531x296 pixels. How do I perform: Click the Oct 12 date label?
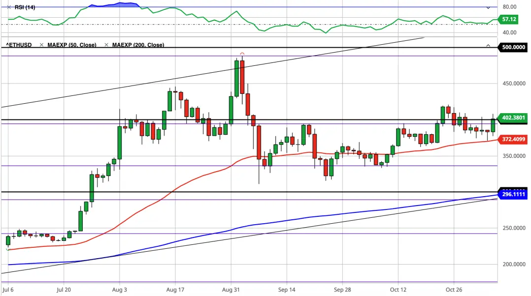pos(398,290)
